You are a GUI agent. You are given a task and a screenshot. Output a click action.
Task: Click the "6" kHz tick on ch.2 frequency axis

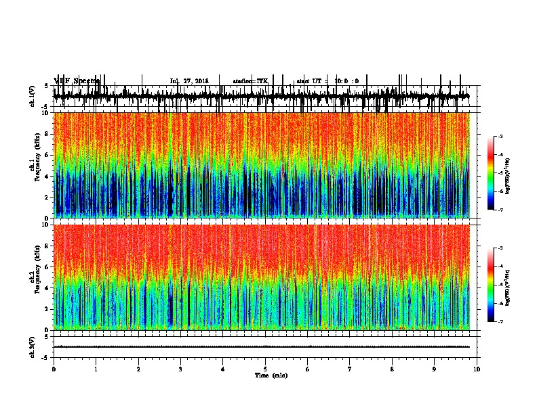coord(47,267)
